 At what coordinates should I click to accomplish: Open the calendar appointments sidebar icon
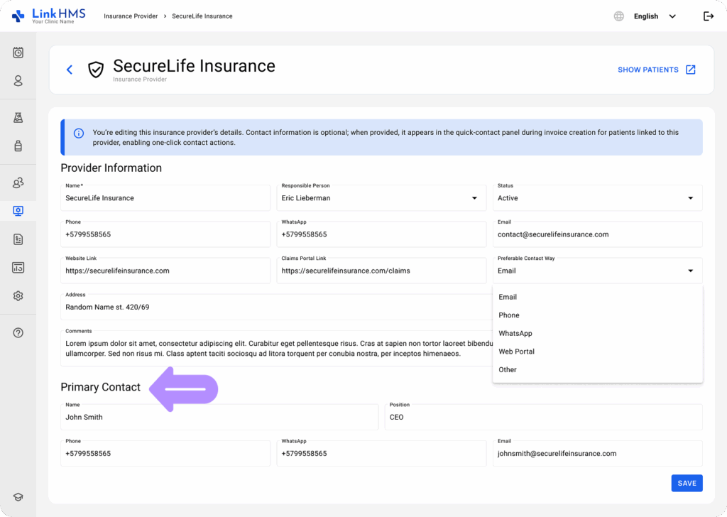click(18, 53)
